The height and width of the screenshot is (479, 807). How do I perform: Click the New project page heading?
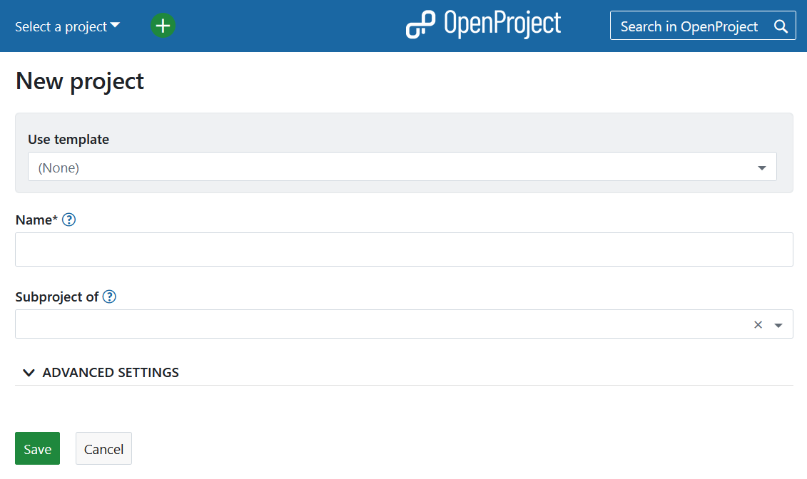[80, 81]
